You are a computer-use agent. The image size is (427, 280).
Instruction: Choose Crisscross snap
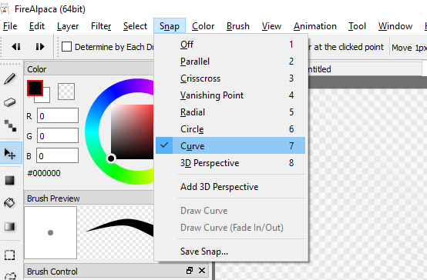point(230,78)
